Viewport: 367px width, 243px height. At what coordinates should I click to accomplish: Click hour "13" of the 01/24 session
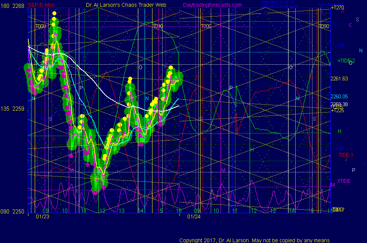[x=273, y=211]
